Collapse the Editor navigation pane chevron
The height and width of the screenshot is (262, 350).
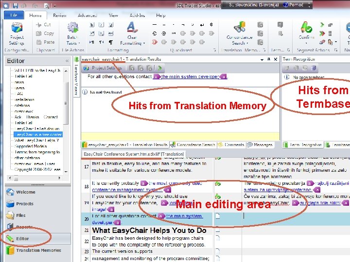(67, 61)
